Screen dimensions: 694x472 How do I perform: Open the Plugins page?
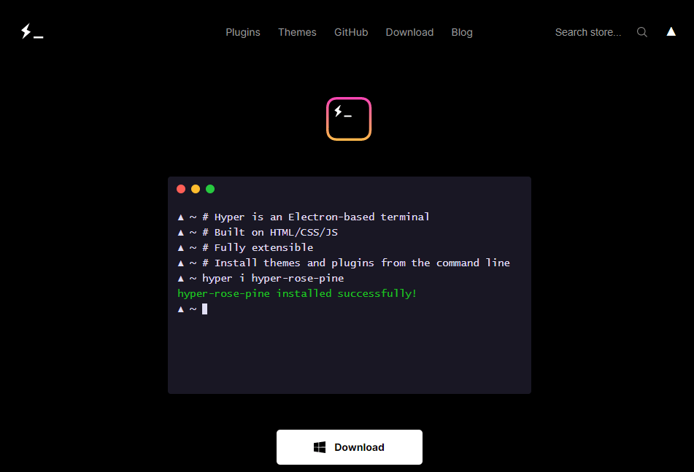(243, 32)
